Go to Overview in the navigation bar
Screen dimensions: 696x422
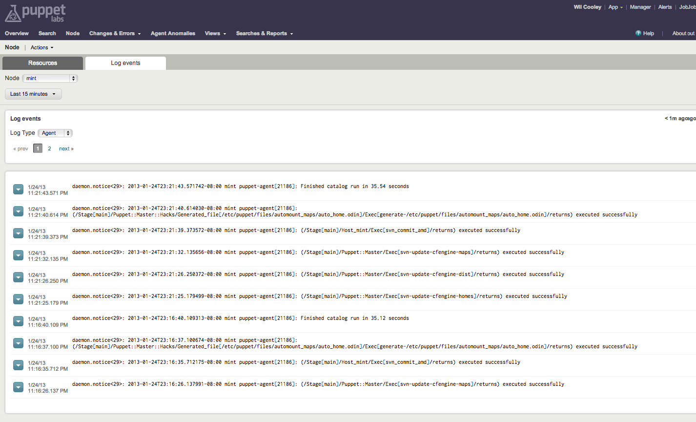(17, 33)
